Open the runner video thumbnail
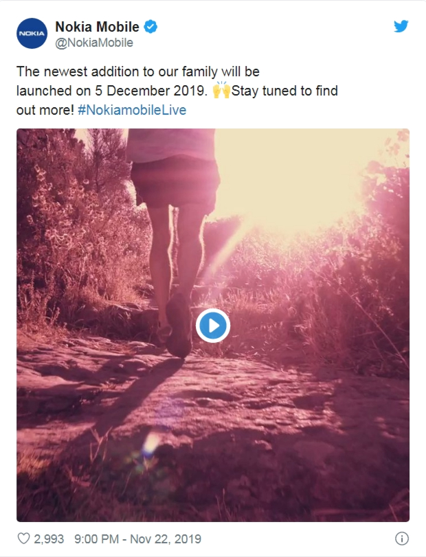 point(213,325)
